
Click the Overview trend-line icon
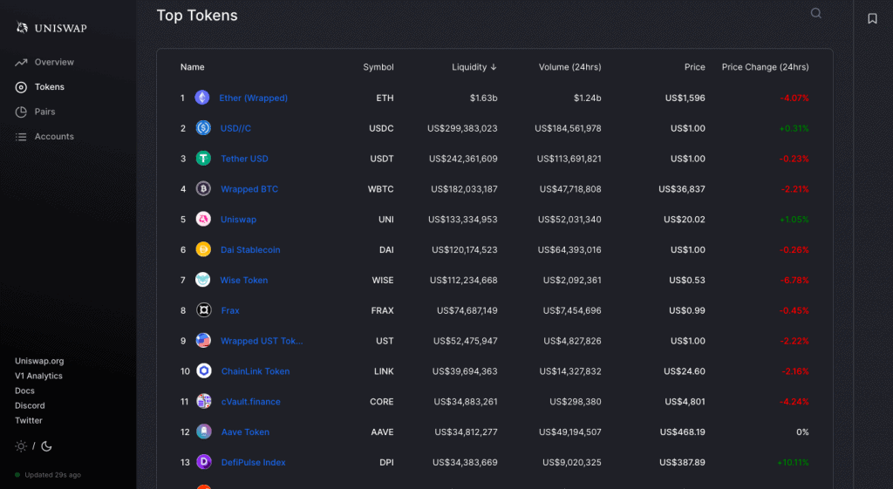(21, 62)
